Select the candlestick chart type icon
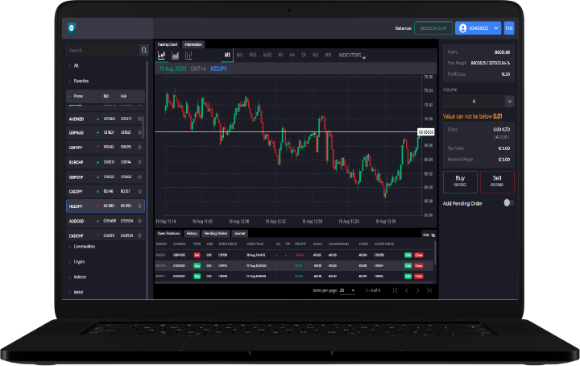 162,56
